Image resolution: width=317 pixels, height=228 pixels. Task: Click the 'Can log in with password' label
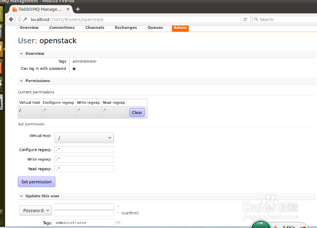(43, 68)
